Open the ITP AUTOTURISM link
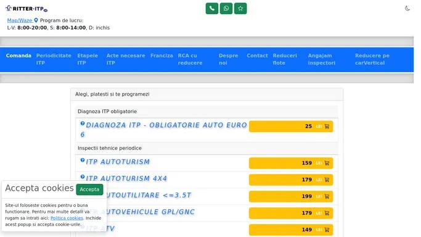 tap(118, 162)
